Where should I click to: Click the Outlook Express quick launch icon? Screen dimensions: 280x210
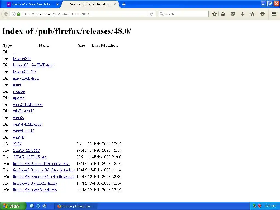pos(44,206)
